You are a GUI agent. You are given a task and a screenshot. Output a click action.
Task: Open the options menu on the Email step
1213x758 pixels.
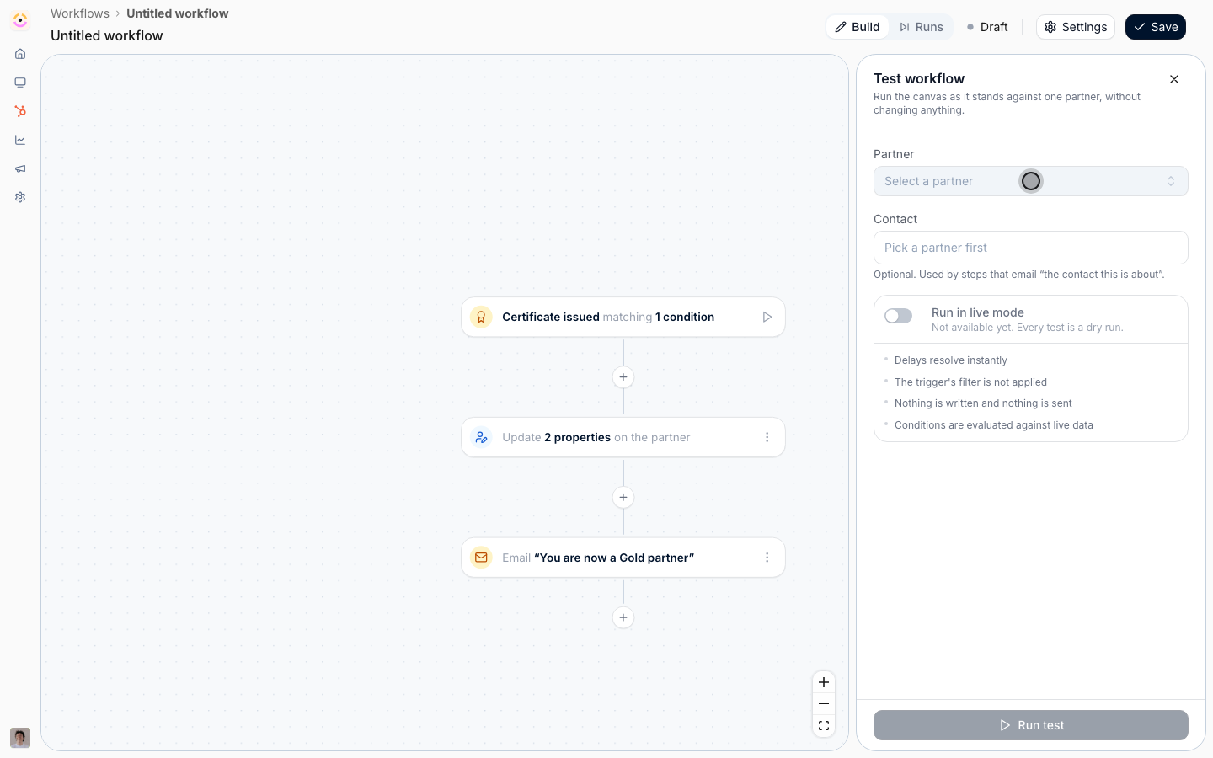click(x=767, y=558)
